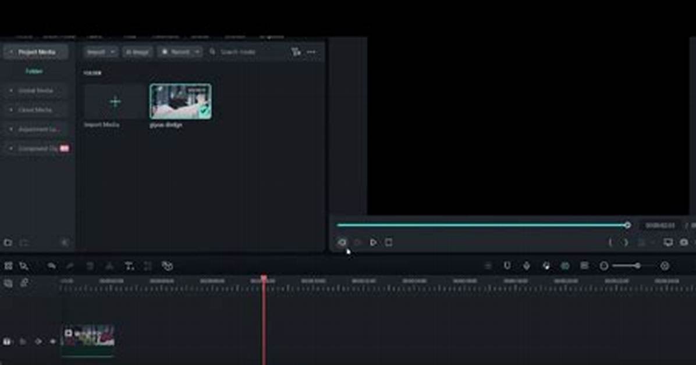Open the Import dropdown arrow

click(x=113, y=52)
